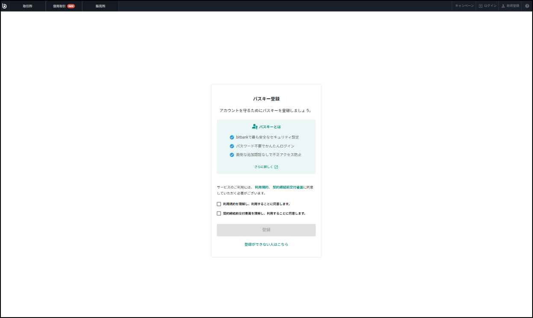Click the bitbank logo in the top bar
This screenshot has height=318, width=533.
(x=6, y=6)
